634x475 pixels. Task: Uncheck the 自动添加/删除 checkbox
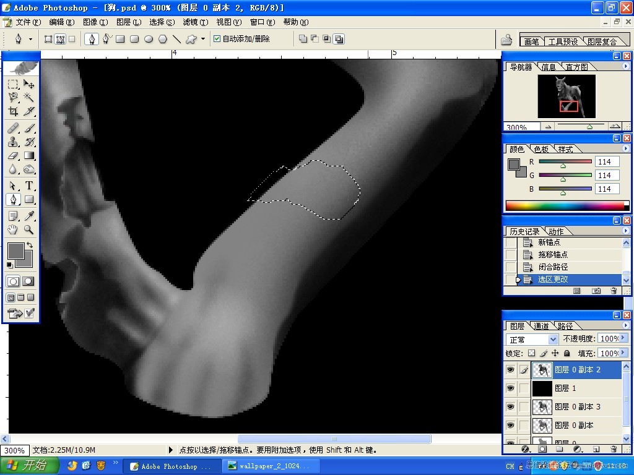(x=217, y=39)
